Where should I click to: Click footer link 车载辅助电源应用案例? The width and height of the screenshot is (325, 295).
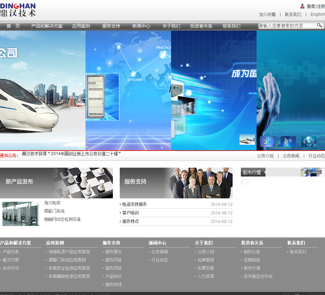click(x=69, y=276)
